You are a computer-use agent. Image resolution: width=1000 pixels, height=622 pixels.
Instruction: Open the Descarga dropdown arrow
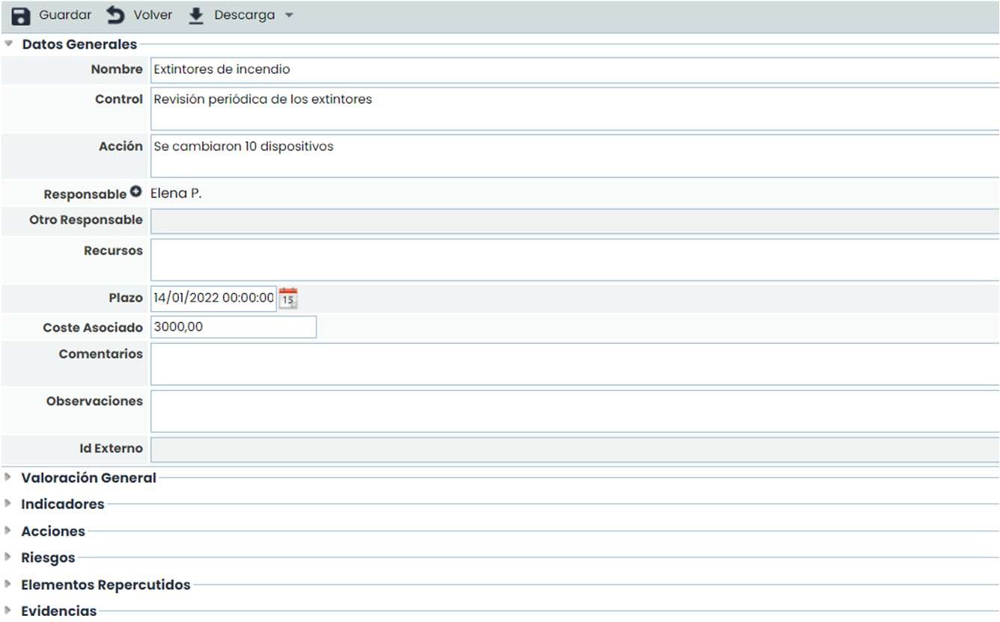pyautogui.click(x=289, y=16)
